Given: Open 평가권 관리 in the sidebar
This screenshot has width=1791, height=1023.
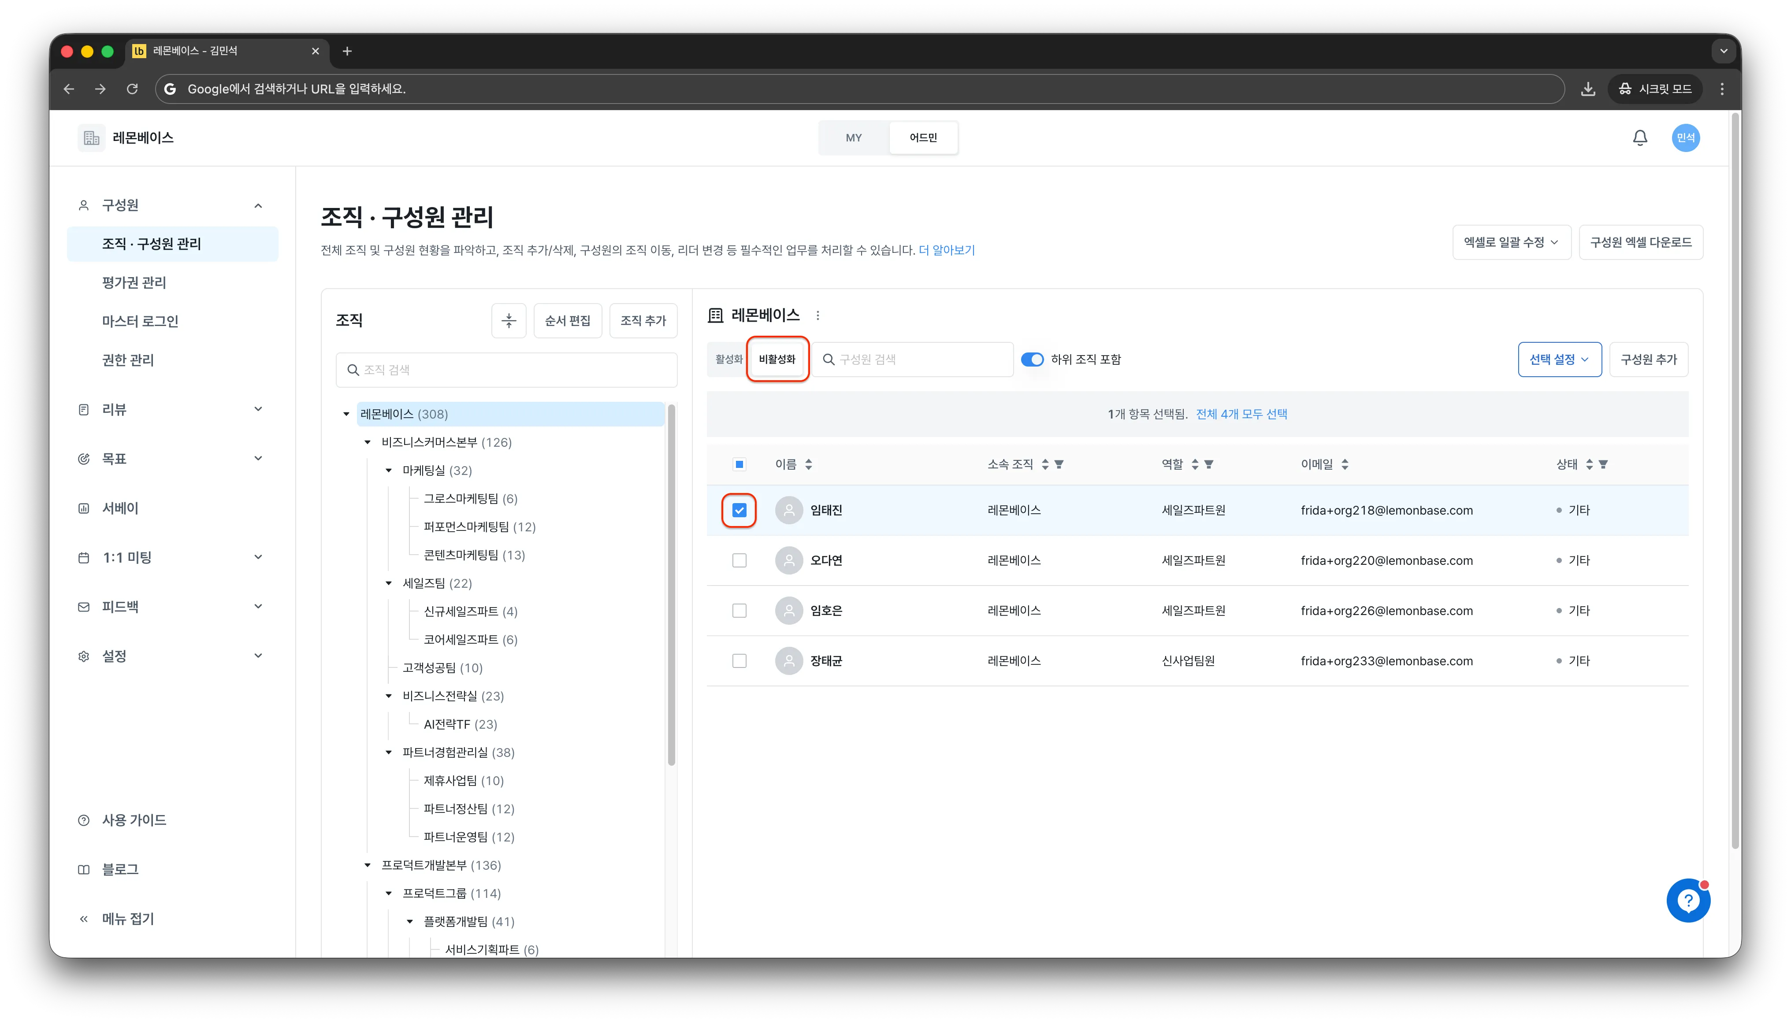Looking at the screenshot, I should [x=134, y=282].
